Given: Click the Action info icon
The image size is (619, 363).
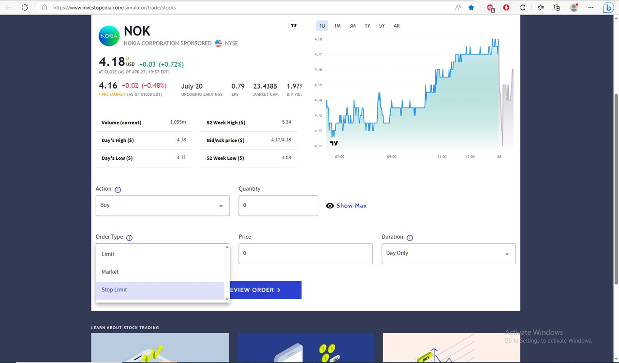Looking at the screenshot, I should pos(118,190).
